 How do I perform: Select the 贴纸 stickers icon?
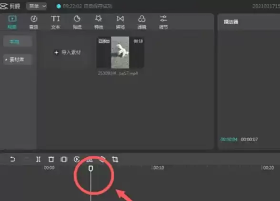[x=77, y=22]
